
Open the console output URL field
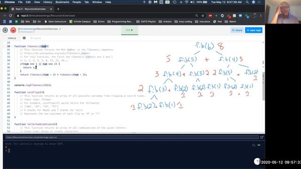(x=132, y=137)
